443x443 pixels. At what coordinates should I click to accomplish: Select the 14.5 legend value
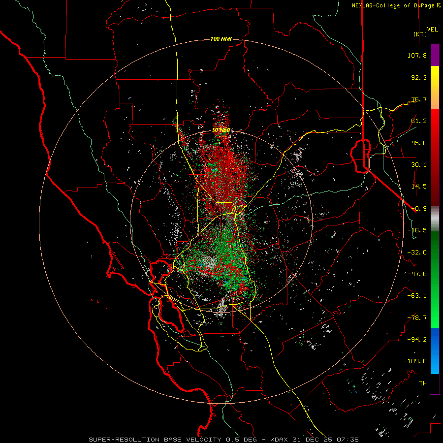pos(419,187)
